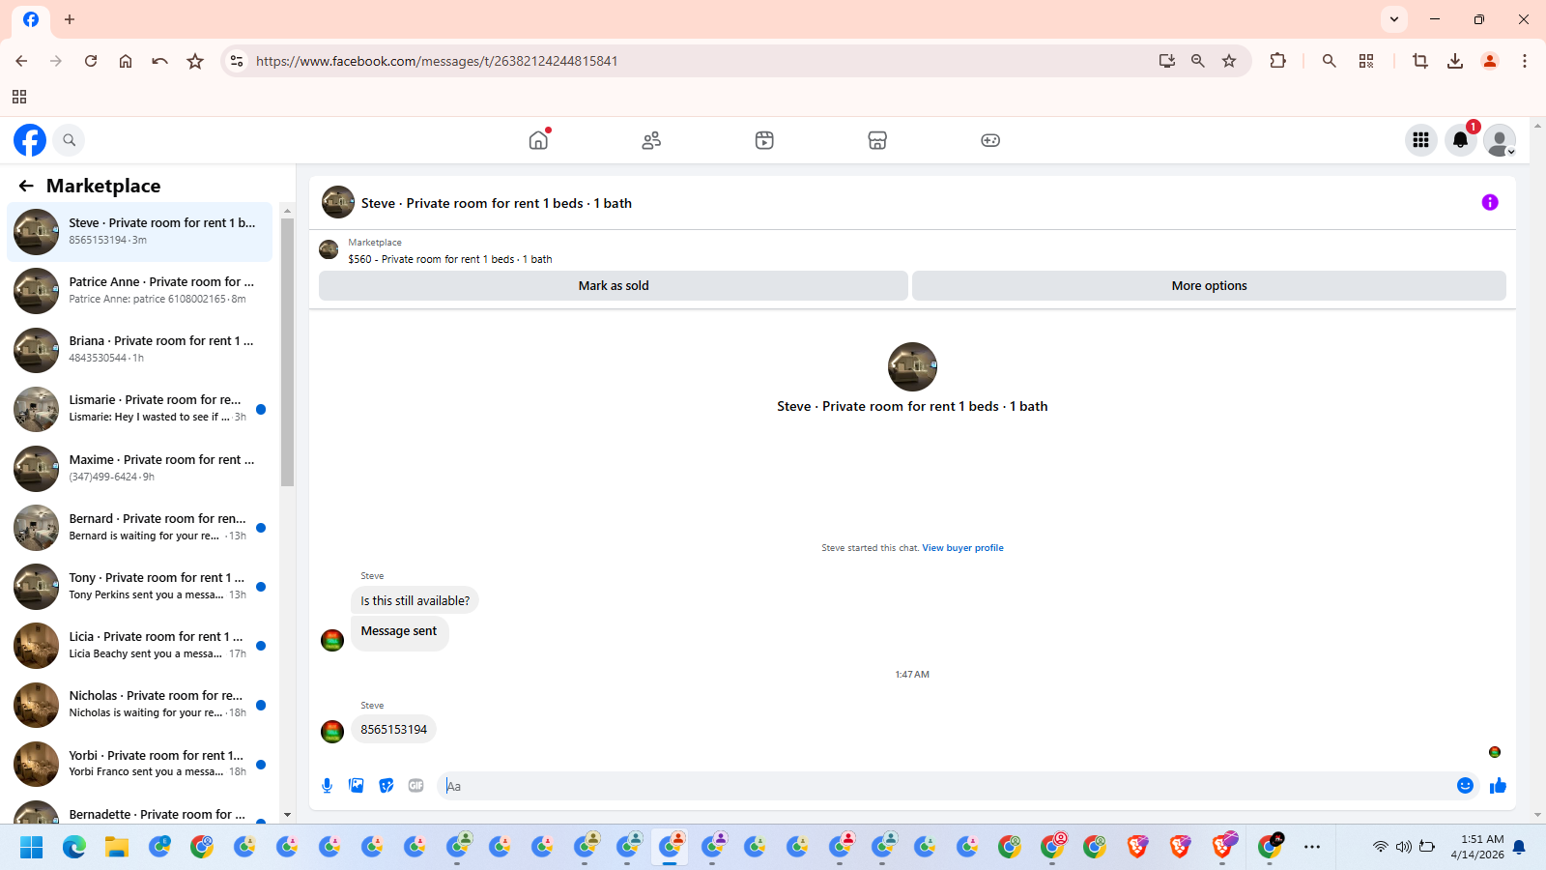Click the browser address bar URL
This screenshot has width=1546, height=870.
(437, 61)
